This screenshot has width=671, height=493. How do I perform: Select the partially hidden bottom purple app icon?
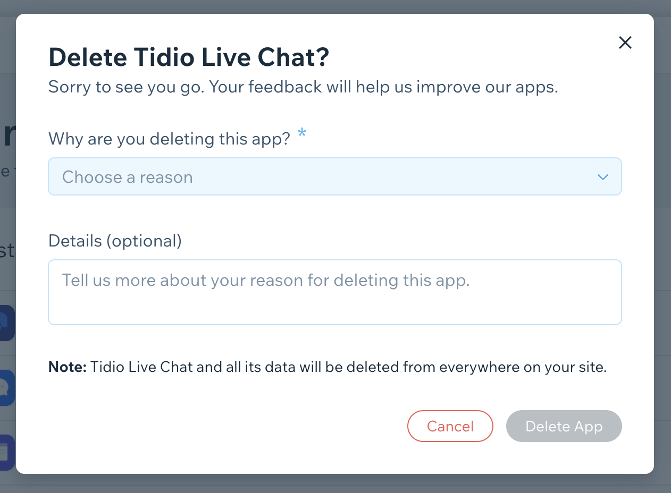[x=7, y=453]
